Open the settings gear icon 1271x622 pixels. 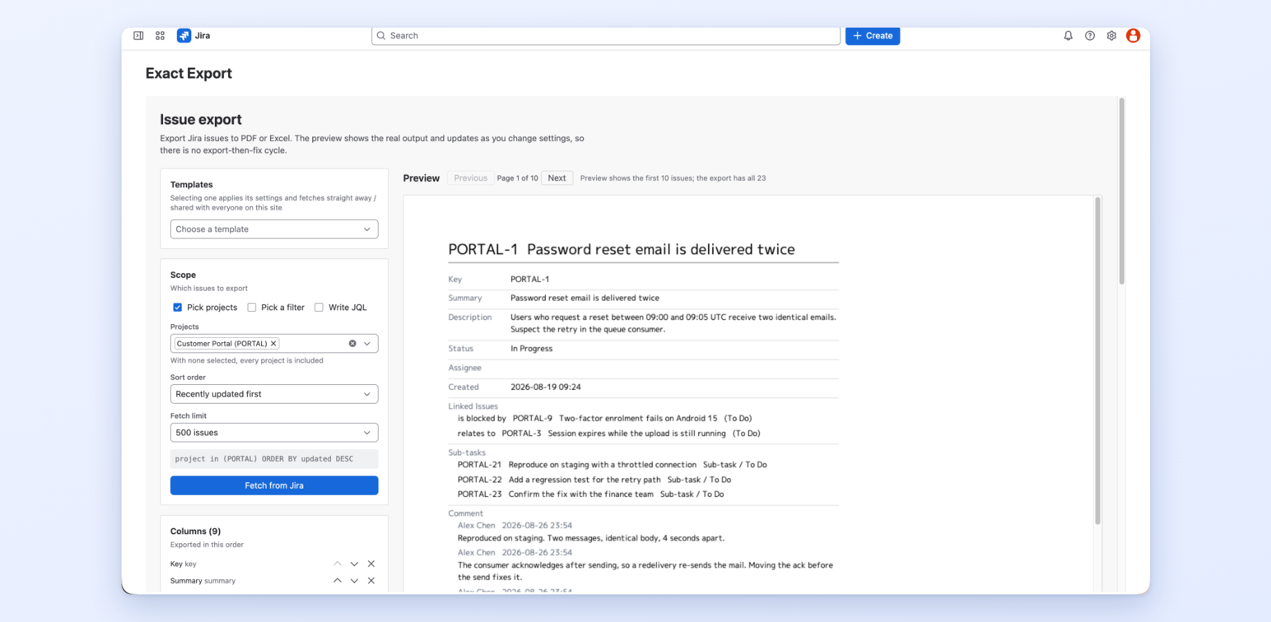[x=1111, y=36]
